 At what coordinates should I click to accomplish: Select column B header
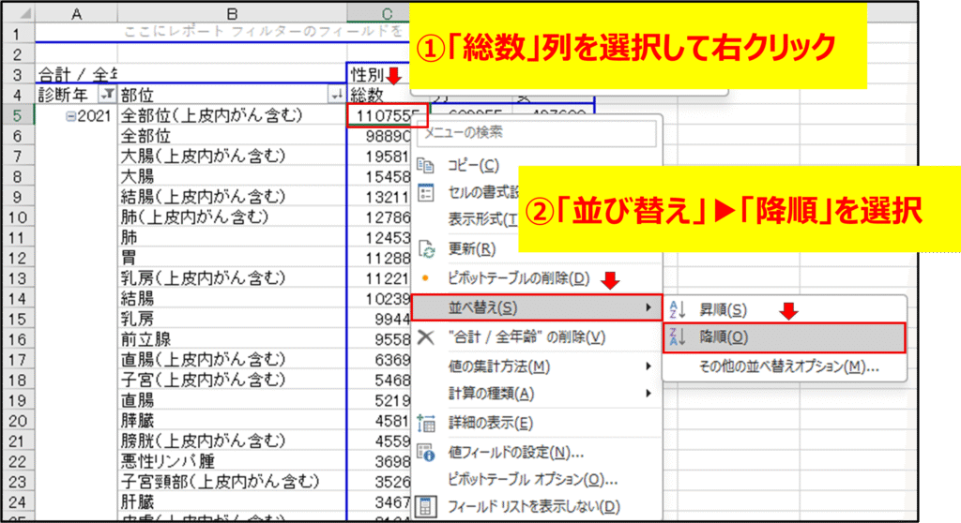[x=233, y=13]
